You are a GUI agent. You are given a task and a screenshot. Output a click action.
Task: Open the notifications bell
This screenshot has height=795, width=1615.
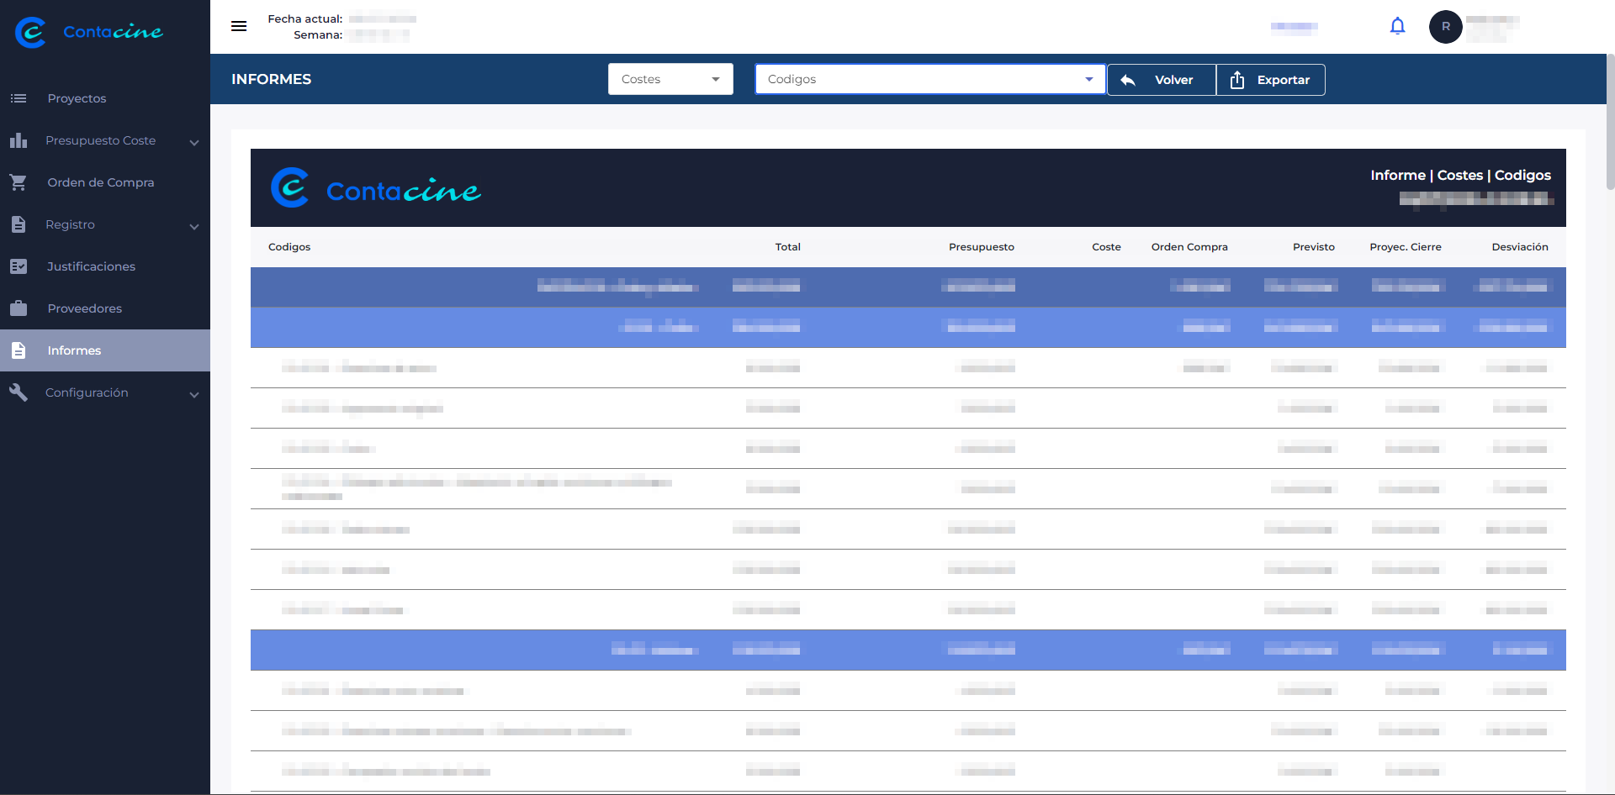pyautogui.click(x=1397, y=26)
